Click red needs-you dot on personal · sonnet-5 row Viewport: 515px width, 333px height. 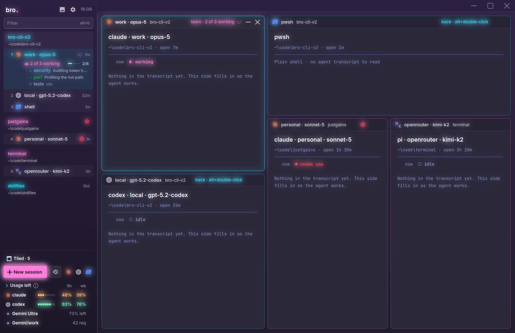[x=82, y=139]
